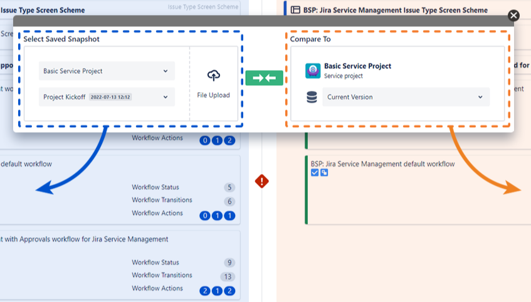This screenshot has width=531, height=302.
Task: Click the File Upload cloud icon
Action: (213, 75)
